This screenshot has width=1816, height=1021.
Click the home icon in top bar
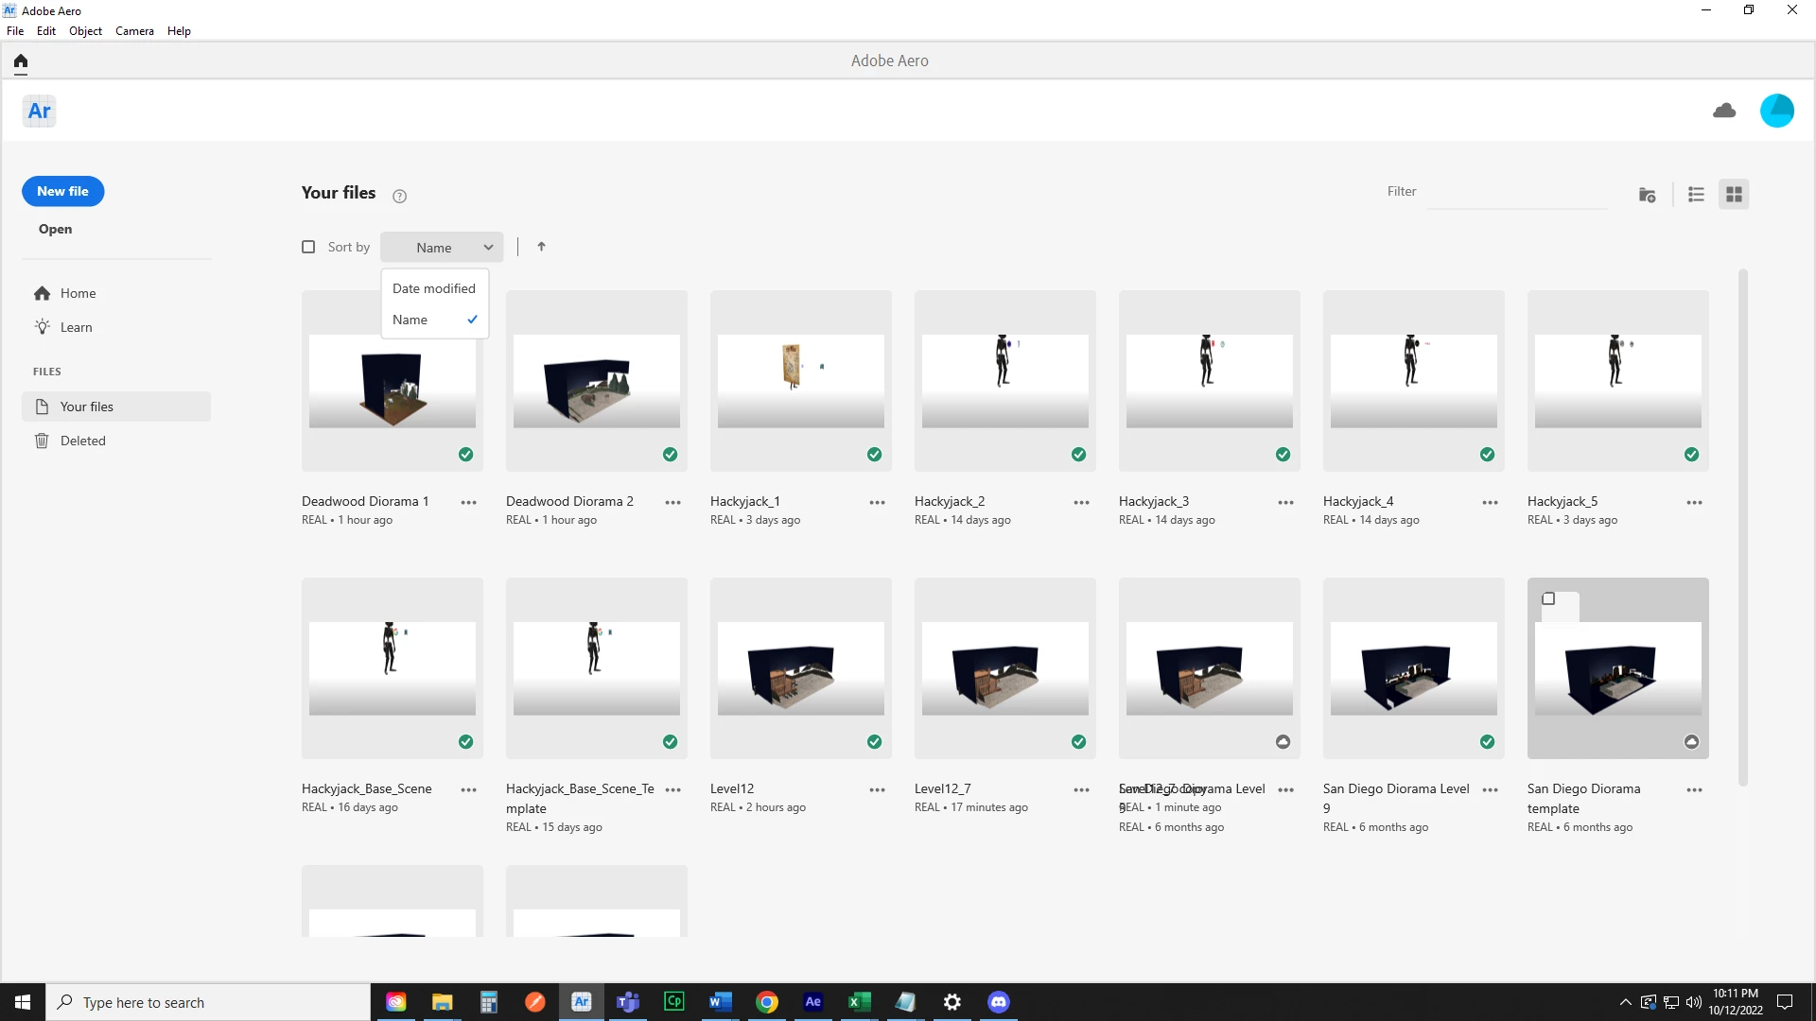click(21, 61)
